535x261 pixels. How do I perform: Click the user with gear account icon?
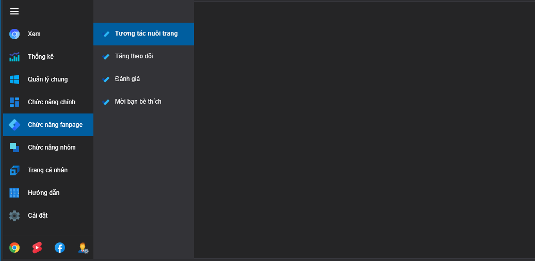pos(83,248)
